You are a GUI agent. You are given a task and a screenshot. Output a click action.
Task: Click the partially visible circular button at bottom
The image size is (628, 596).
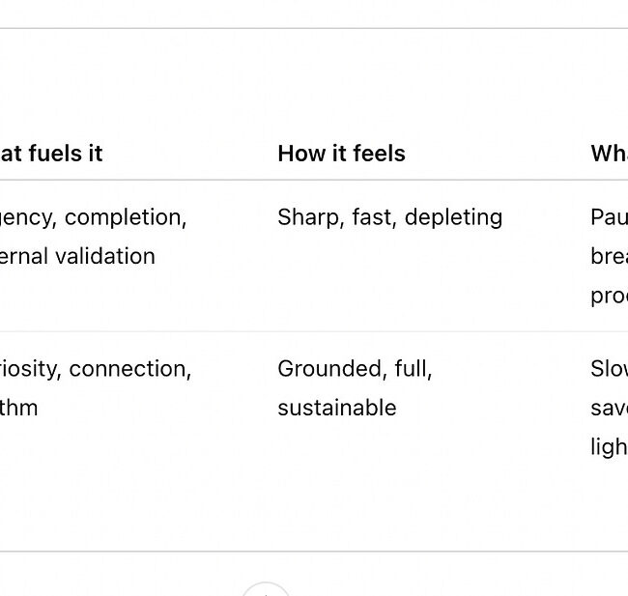click(266, 589)
